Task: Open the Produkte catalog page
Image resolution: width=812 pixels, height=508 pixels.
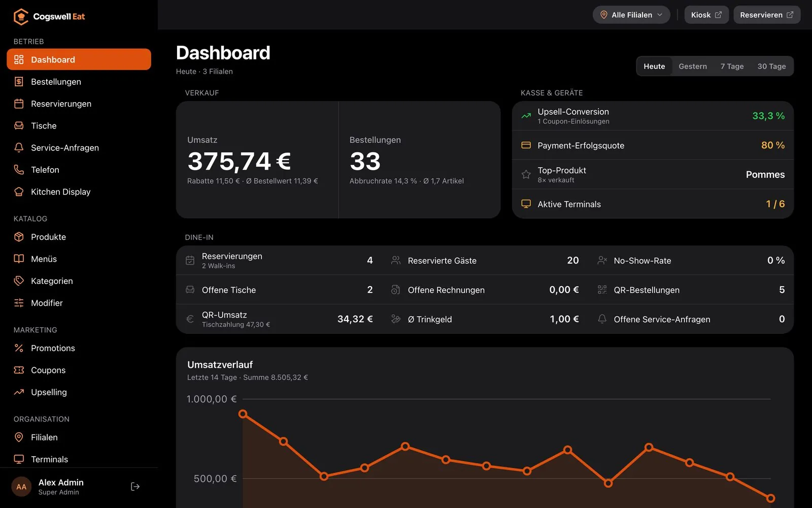Action: [x=79, y=237]
